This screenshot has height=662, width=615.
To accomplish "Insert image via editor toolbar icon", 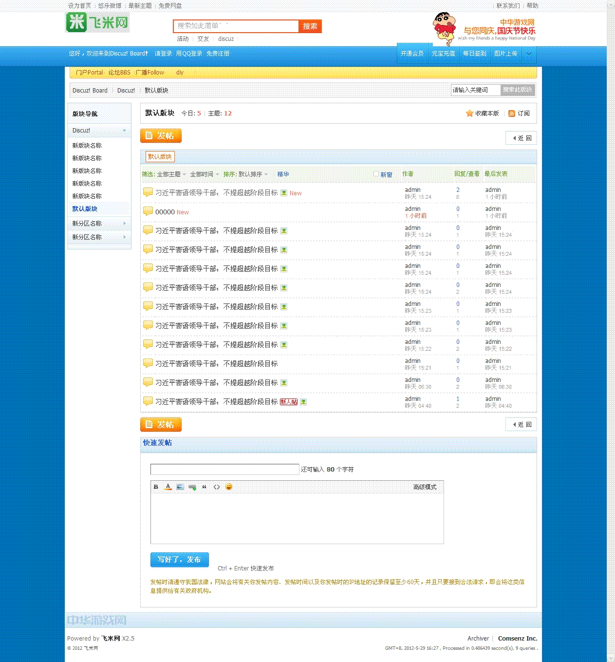I will (180, 487).
